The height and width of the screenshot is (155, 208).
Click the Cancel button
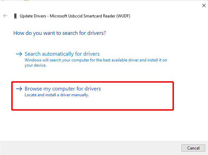[193, 148]
